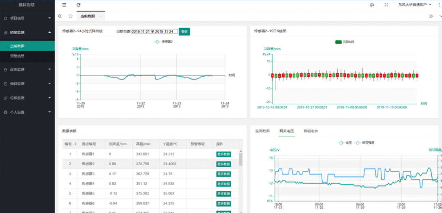Click the 375.262 elevation value
The width and height of the screenshot is (442, 213).
[143, 194]
